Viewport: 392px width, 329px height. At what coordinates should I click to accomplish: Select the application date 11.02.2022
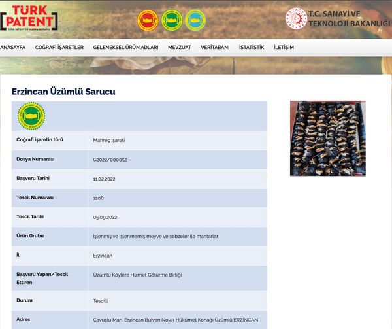click(105, 179)
